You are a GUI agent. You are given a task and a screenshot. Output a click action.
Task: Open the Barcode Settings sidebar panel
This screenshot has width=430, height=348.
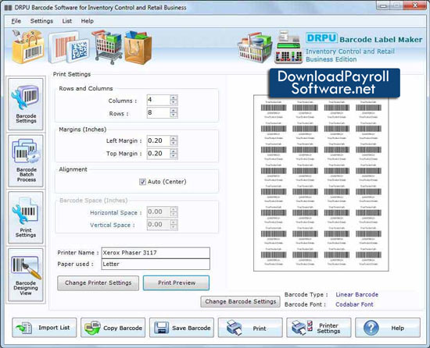(26, 105)
